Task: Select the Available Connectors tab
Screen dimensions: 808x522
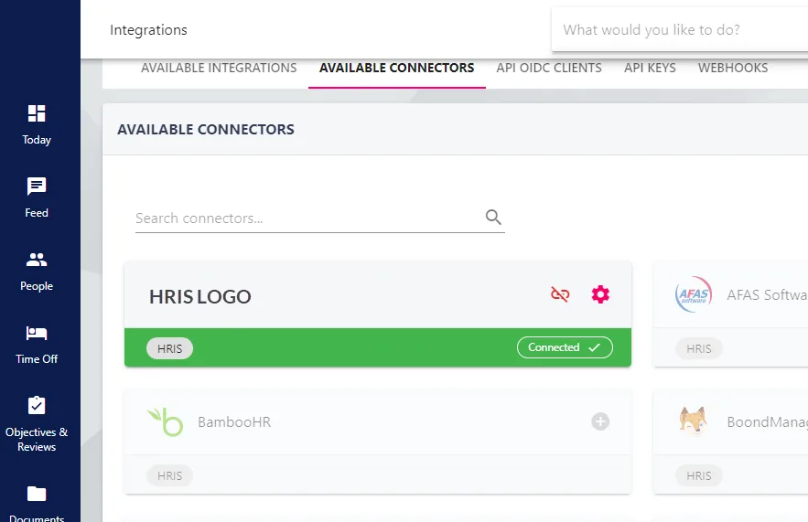Action: coord(397,68)
